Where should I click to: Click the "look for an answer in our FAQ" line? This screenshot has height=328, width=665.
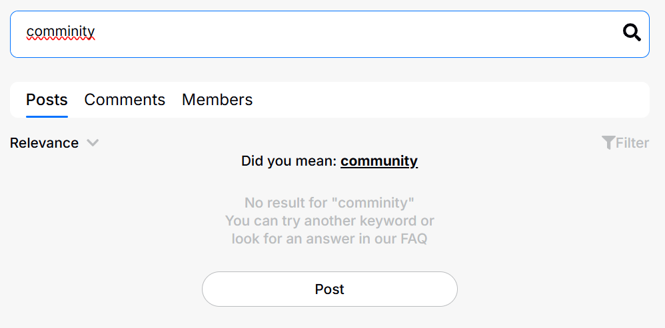329,238
